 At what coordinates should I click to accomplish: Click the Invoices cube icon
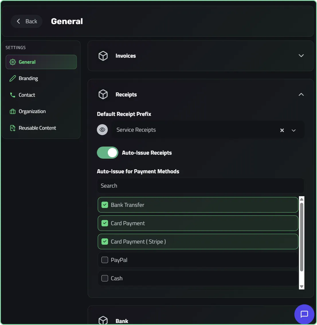coord(103,56)
